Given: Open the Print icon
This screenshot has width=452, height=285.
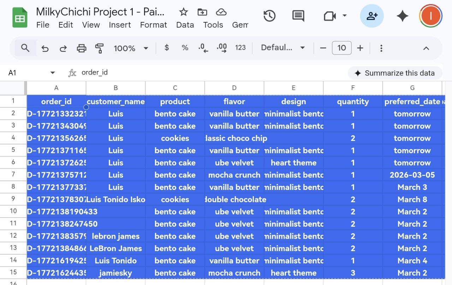Looking at the screenshot, I should pos(81,48).
